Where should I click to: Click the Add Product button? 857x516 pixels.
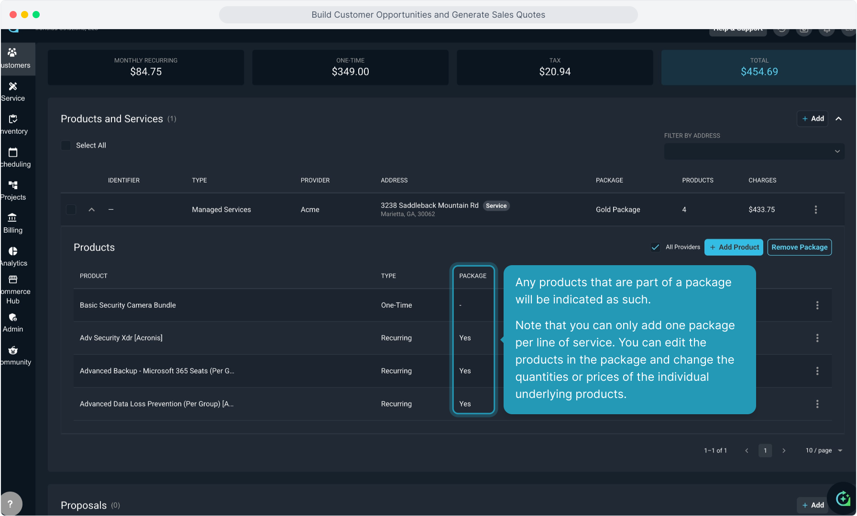[x=734, y=247]
